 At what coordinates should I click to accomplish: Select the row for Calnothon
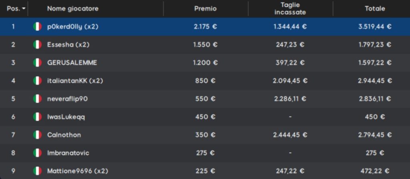coord(205,135)
